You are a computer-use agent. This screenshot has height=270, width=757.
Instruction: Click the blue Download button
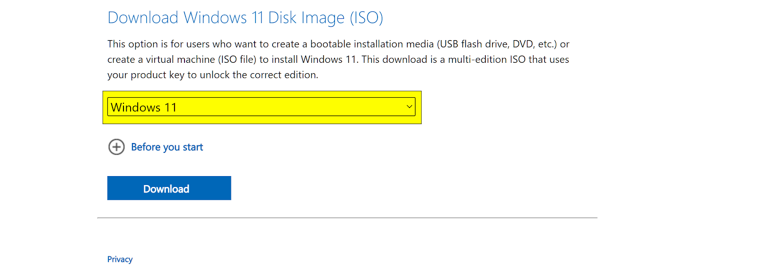tap(169, 188)
